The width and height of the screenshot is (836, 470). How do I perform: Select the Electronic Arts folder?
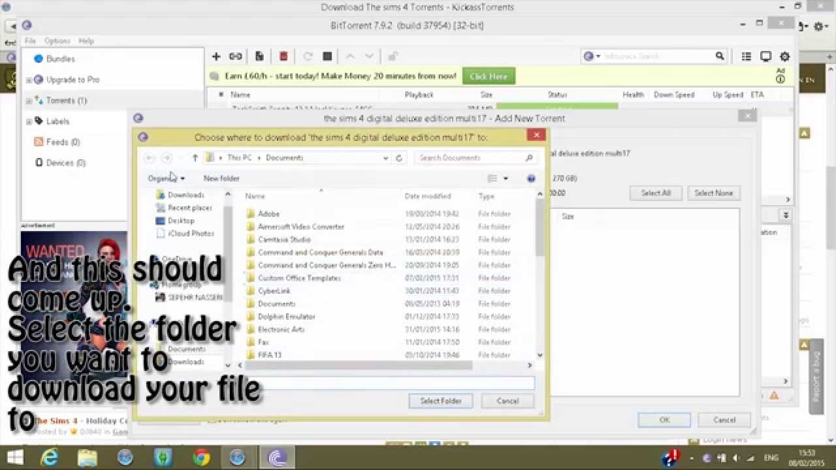pyautogui.click(x=281, y=330)
